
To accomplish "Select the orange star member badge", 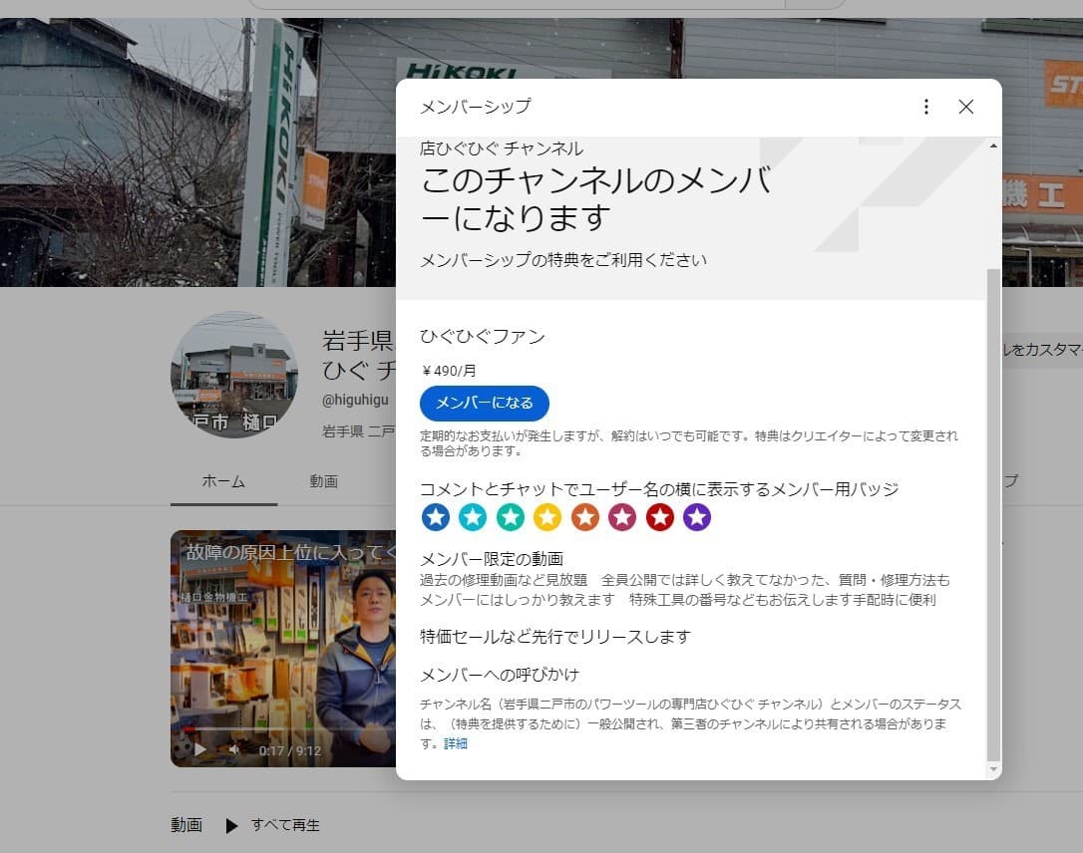I will 585,517.
